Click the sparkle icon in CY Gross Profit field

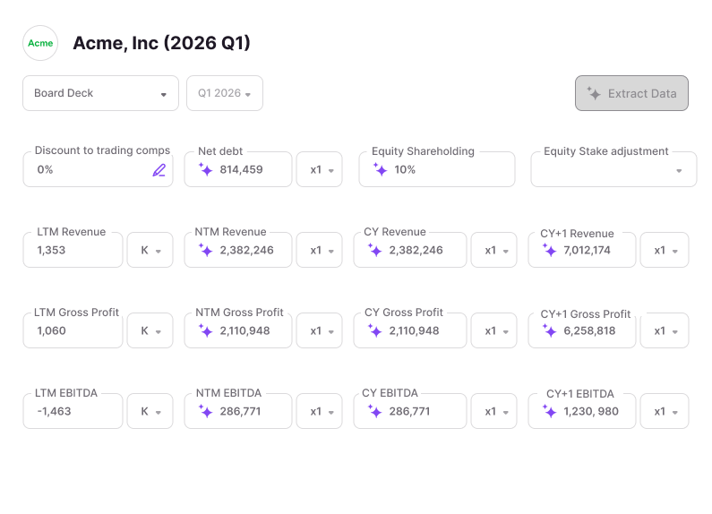pyautogui.click(x=374, y=330)
